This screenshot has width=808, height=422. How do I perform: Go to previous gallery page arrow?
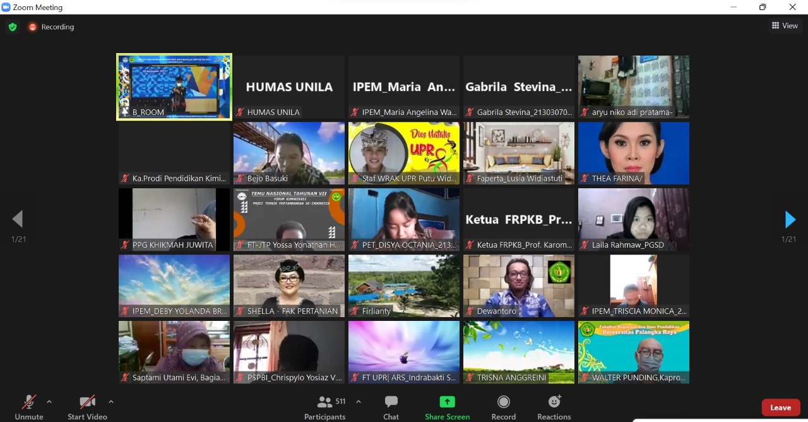18,219
